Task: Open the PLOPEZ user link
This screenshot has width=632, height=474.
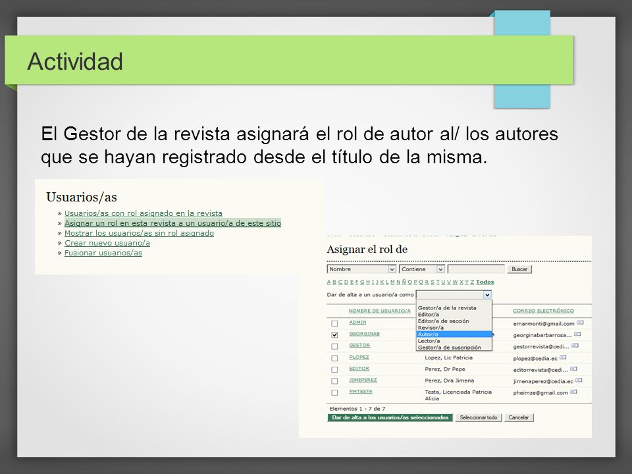Action: click(359, 357)
